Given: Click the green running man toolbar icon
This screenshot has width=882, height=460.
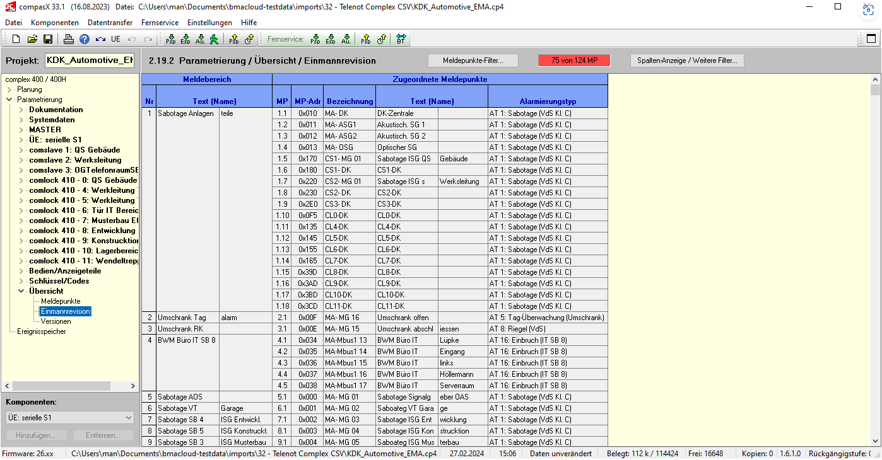Looking at the screenshot, I should 215,39.
